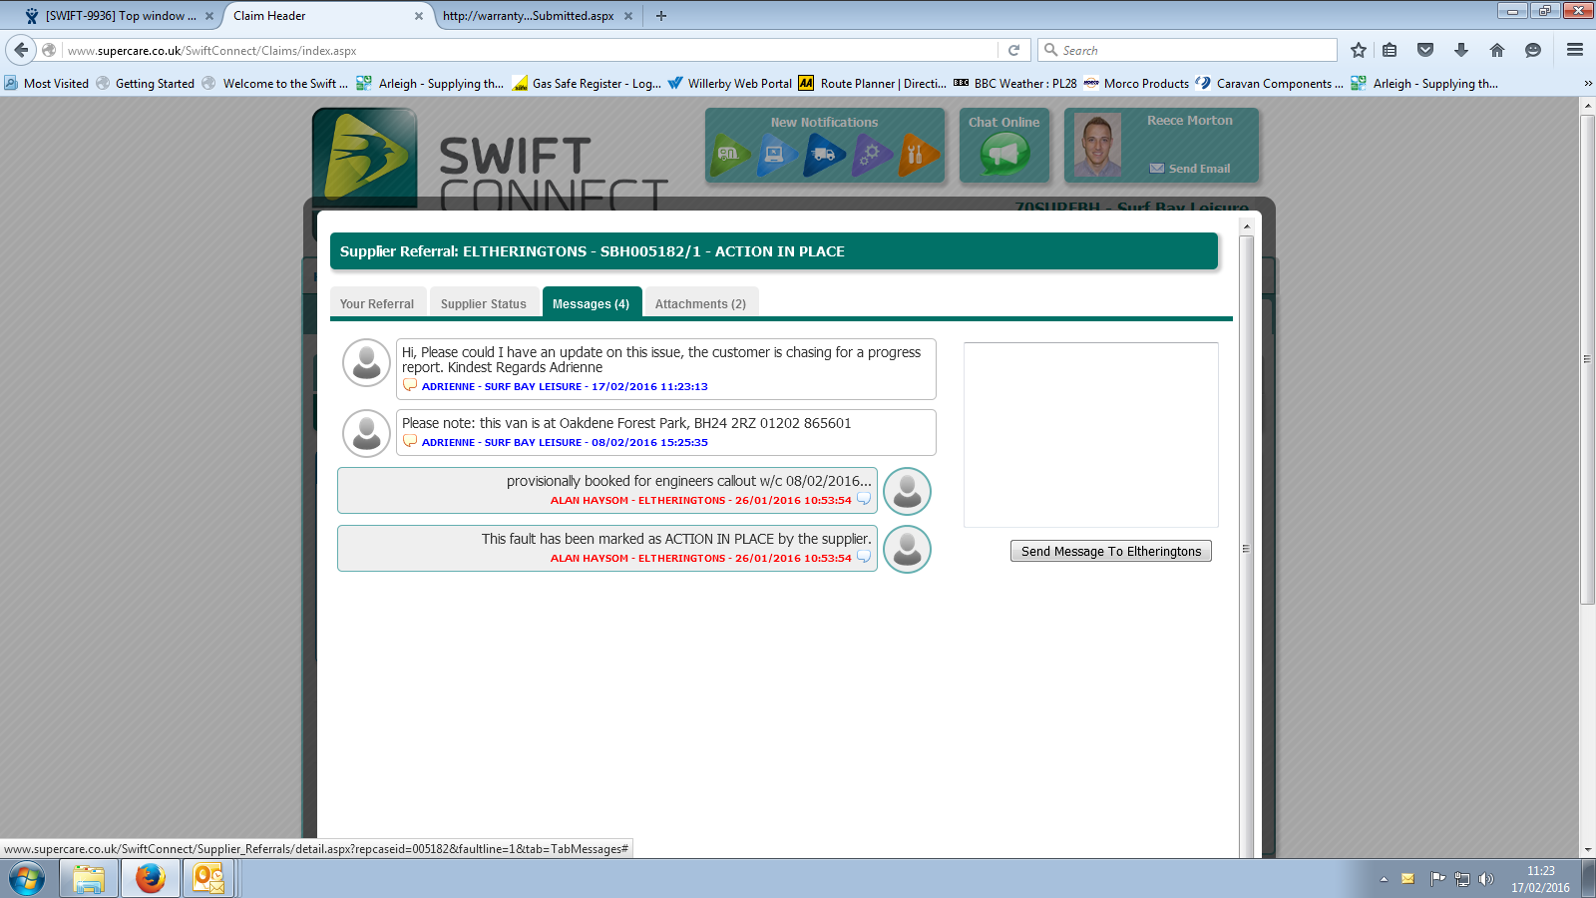This screenshot has width=1596, height=898.
Task: Click speech bubble icon by 08/02/2016 15:25:35 byline
Action: (410, 441)
